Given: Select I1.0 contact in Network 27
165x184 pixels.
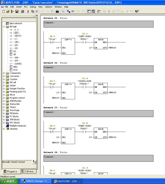Looking at the screenshot, I should pyautogui.click(x=84, y=132).
